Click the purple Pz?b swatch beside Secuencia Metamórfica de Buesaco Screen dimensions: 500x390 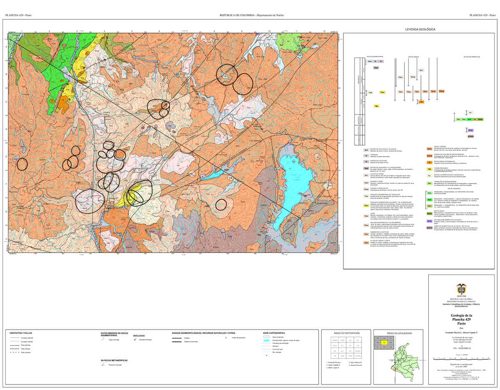(x=429, y=221)
